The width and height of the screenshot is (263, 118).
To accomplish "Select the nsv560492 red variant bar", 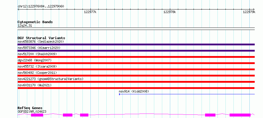I will coord(136,76).
